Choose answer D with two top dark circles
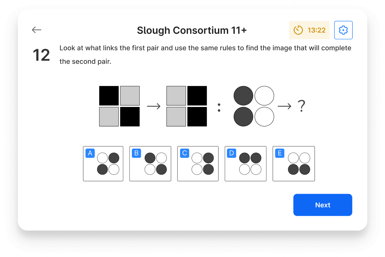The image size is (385, 257). (245, 164)
